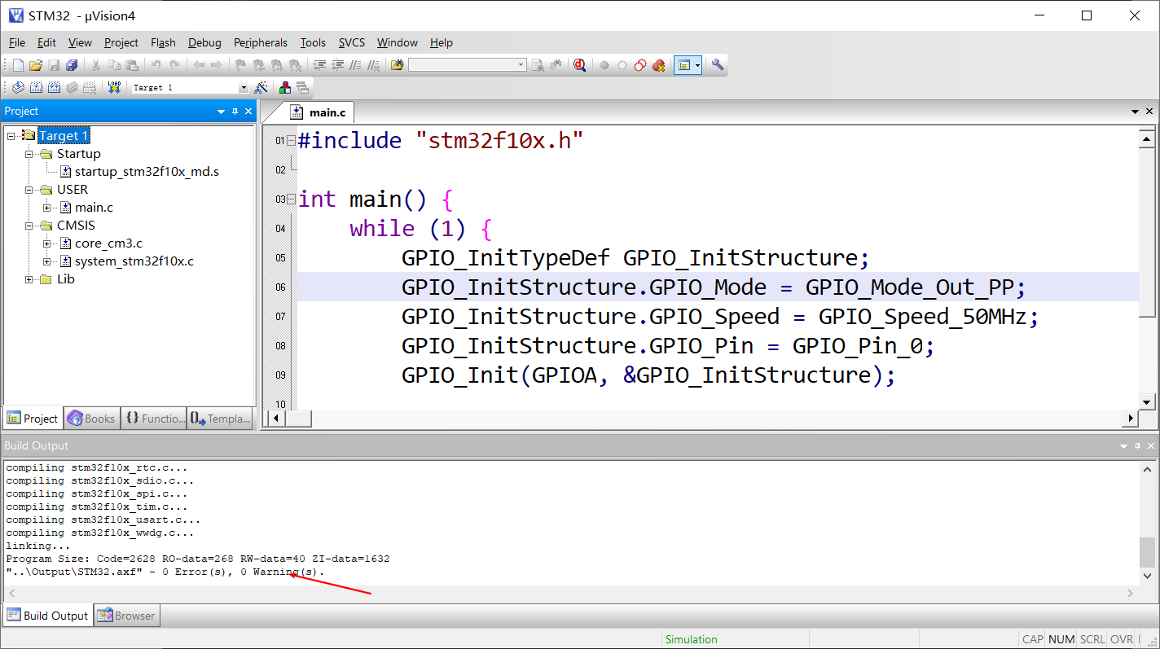Expand the system_stm32f10x.c node
The height and width of the screenshot is (649, 1160).
(47, 261)
